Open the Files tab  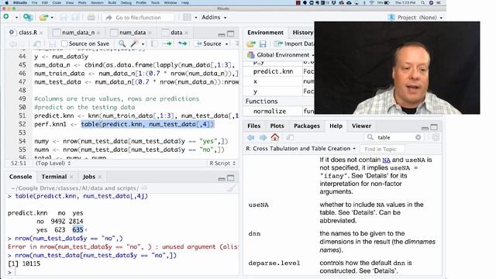click(x=253, y=126)
